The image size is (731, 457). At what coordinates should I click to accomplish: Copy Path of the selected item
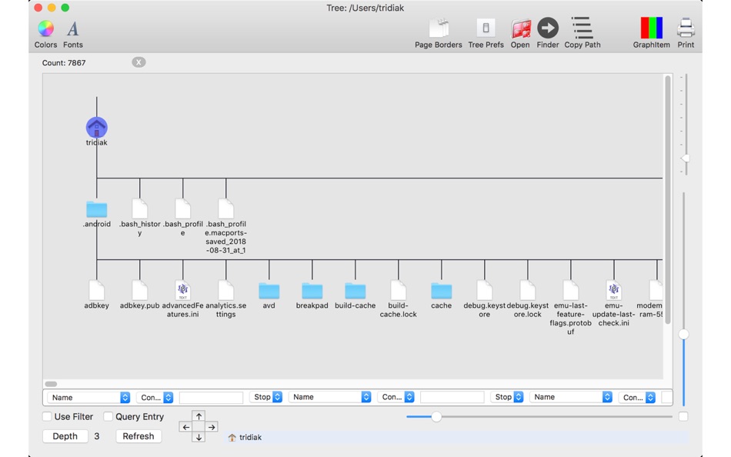(x=582, y=33)
